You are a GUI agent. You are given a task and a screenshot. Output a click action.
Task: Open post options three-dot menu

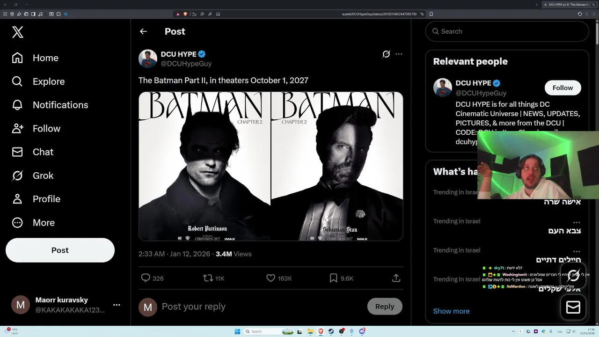(399, 54)
